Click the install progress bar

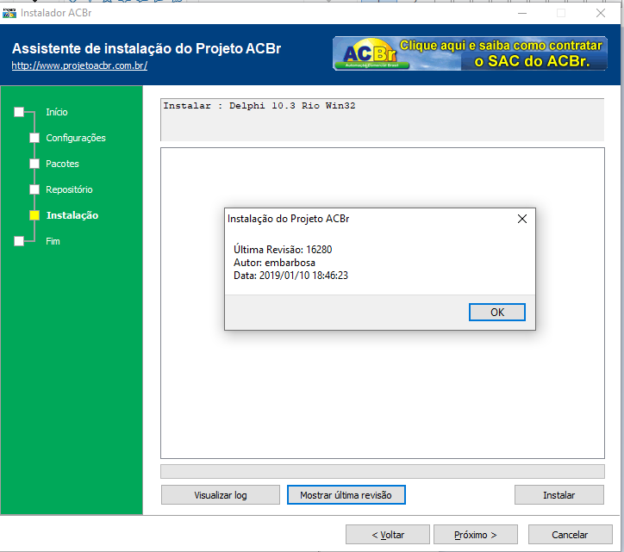(383, 471)
